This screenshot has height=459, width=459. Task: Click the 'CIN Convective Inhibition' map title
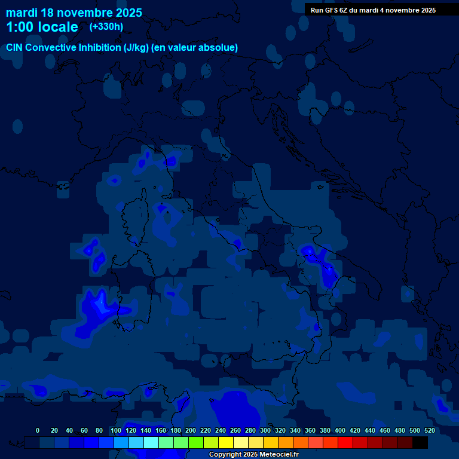pos(122,48)
